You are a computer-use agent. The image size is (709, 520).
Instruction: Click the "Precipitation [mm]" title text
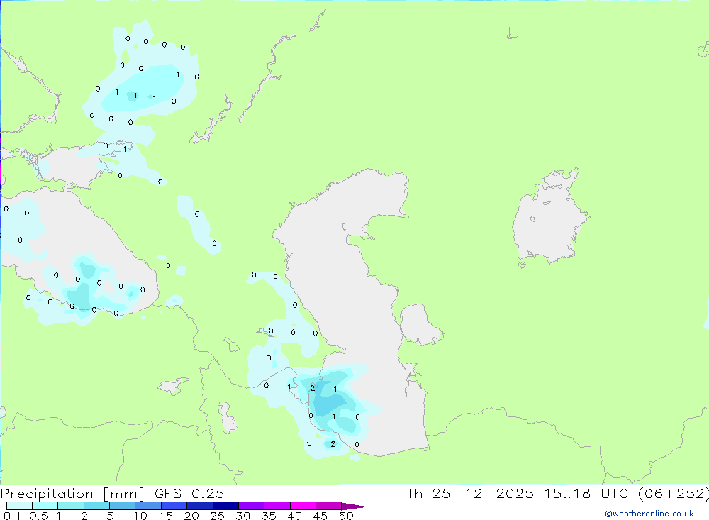pos(72,494)
